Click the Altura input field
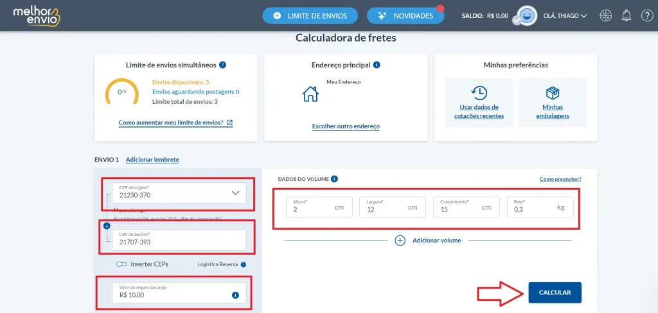The height and width of the screenshot is (313, 658). point(319,207)
